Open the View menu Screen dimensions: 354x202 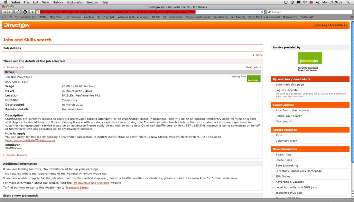(x=45, y=2)
